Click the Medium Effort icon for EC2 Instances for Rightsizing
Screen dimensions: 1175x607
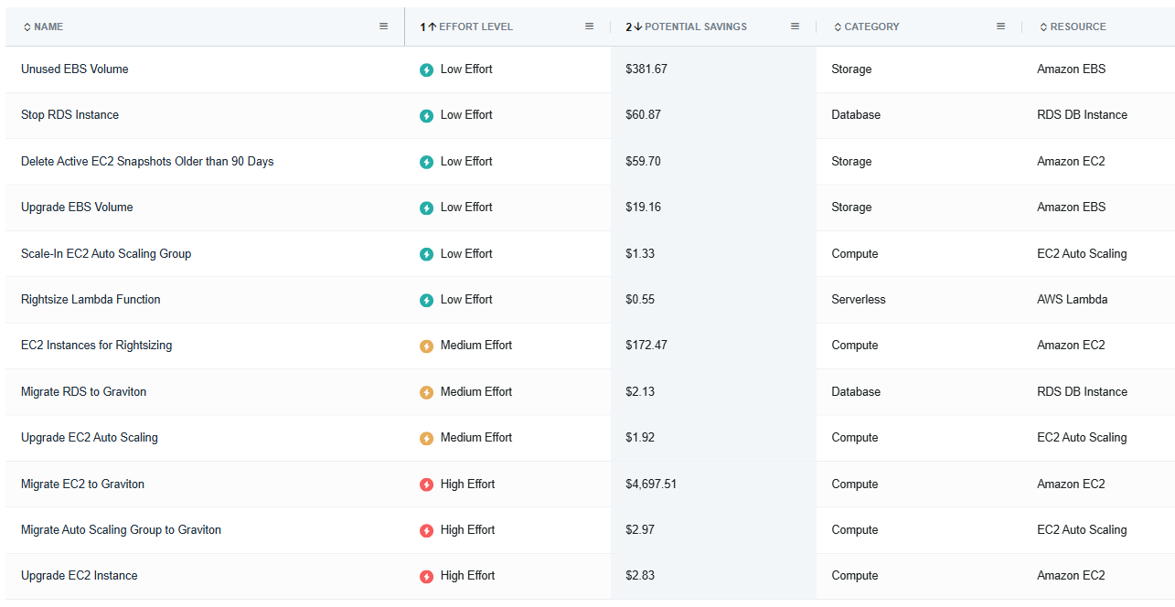pyautogui.click(x=426, y=346)
